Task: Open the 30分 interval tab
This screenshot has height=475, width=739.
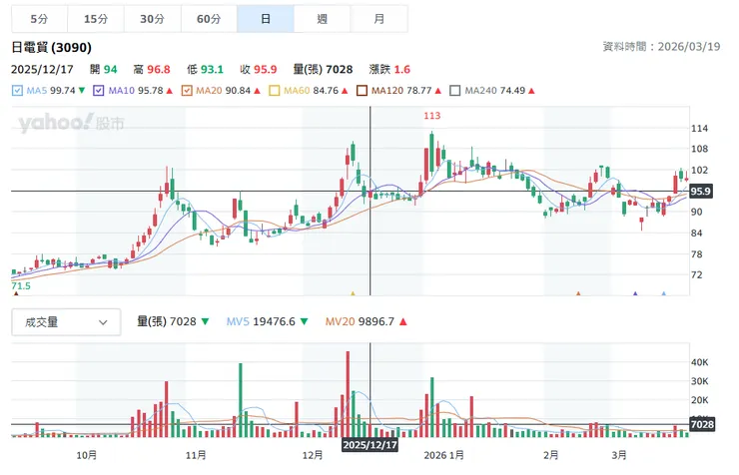Action: tap(153, 19)
